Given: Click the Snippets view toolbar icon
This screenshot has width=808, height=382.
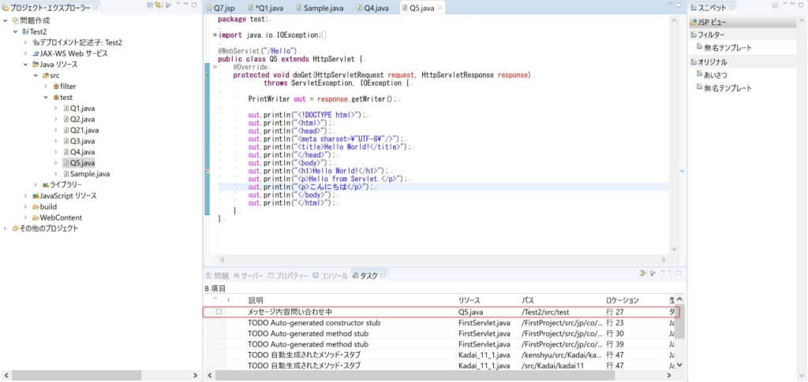Looking at the screenshot, I should (775, 6).
